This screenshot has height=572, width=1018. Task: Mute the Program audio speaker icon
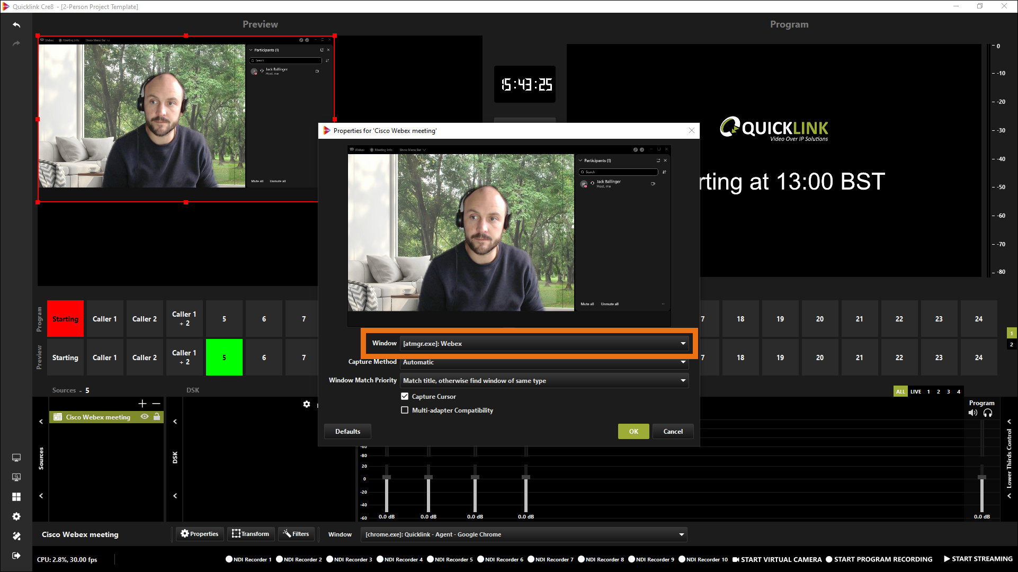pyautogui.click(x=973, y=413)
